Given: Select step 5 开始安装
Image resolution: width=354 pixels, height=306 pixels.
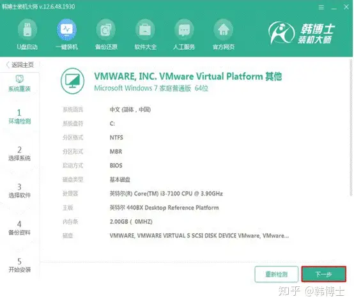Looking at the screenshot, I should pyautogui.click(x=19, y=265).
